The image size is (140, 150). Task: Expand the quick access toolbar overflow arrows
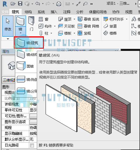coord(91,4)
